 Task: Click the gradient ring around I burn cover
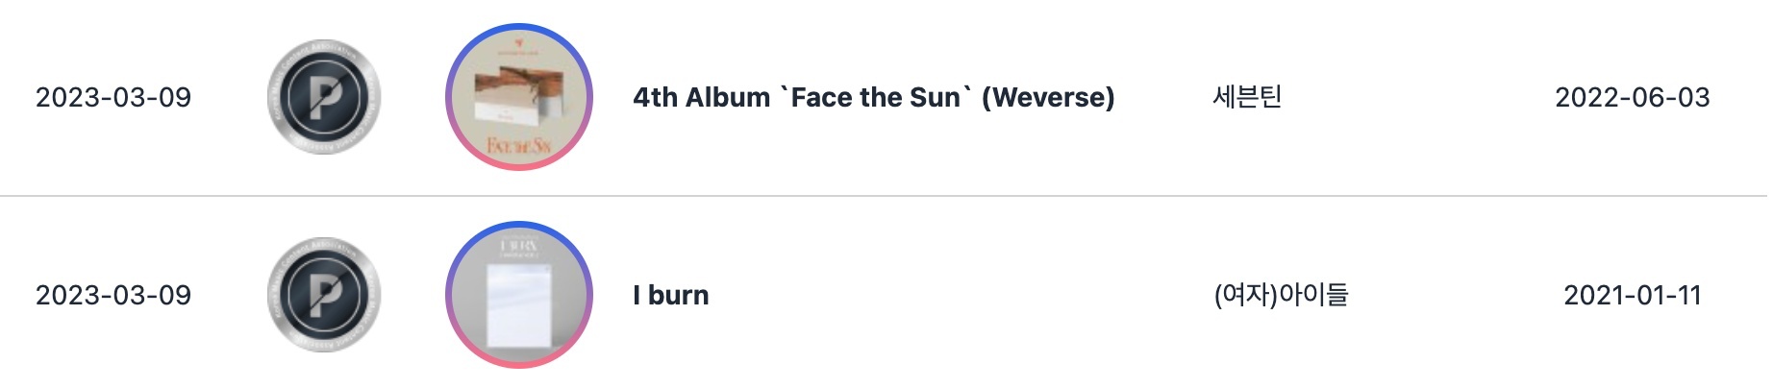point(519,225)
